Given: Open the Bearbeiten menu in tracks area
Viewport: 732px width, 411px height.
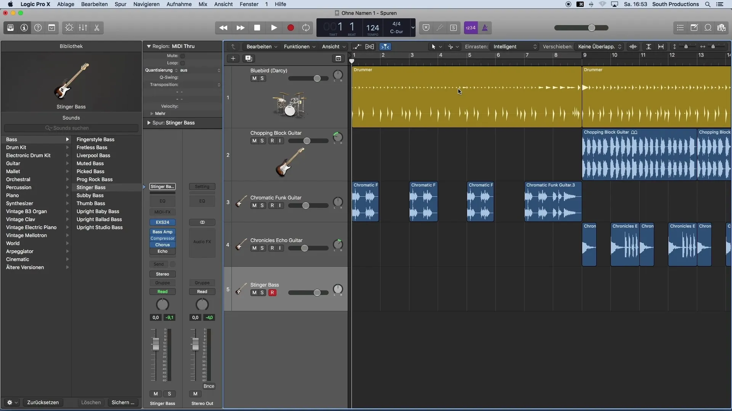Looking at the screenshot, I should tap(262, 47).
